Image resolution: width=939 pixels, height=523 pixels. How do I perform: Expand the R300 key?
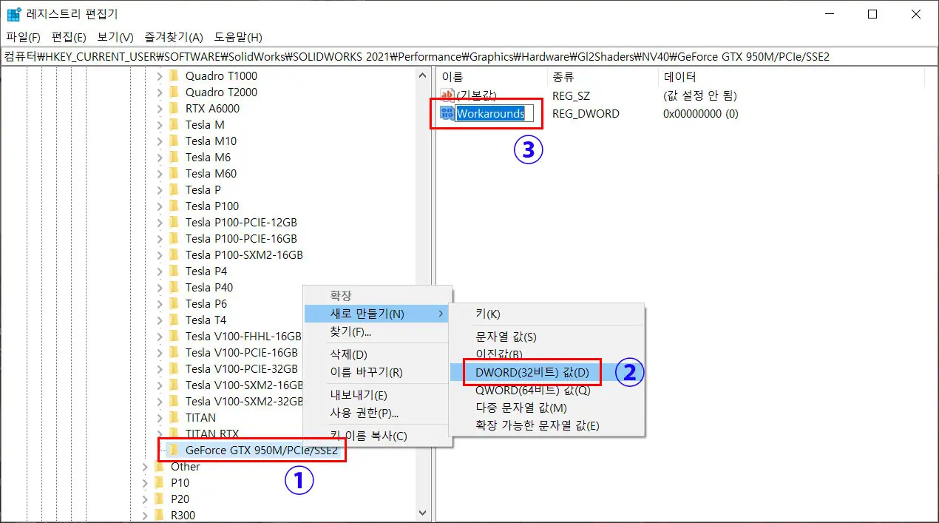pyautogui.click(x=144, y=515)
